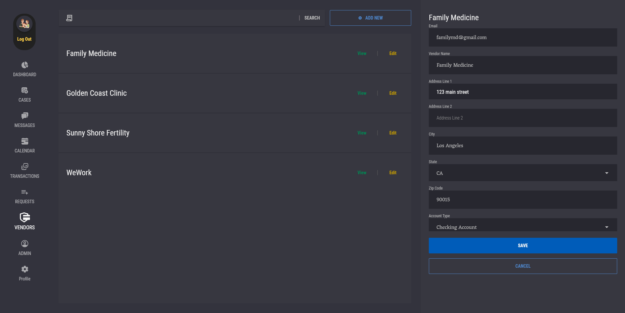The height and width of the screenshot is (313, 625).
Task: Click the Requests list-plus icon
Action: [25, 192]
